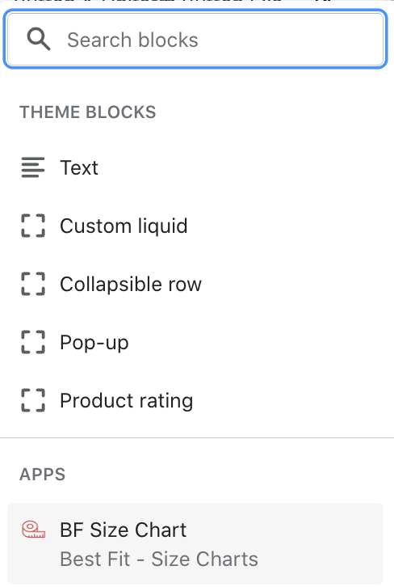394x587 pixels.
Task: Click the Custom liquid bracket icon
Action: (x=33, y=226)
